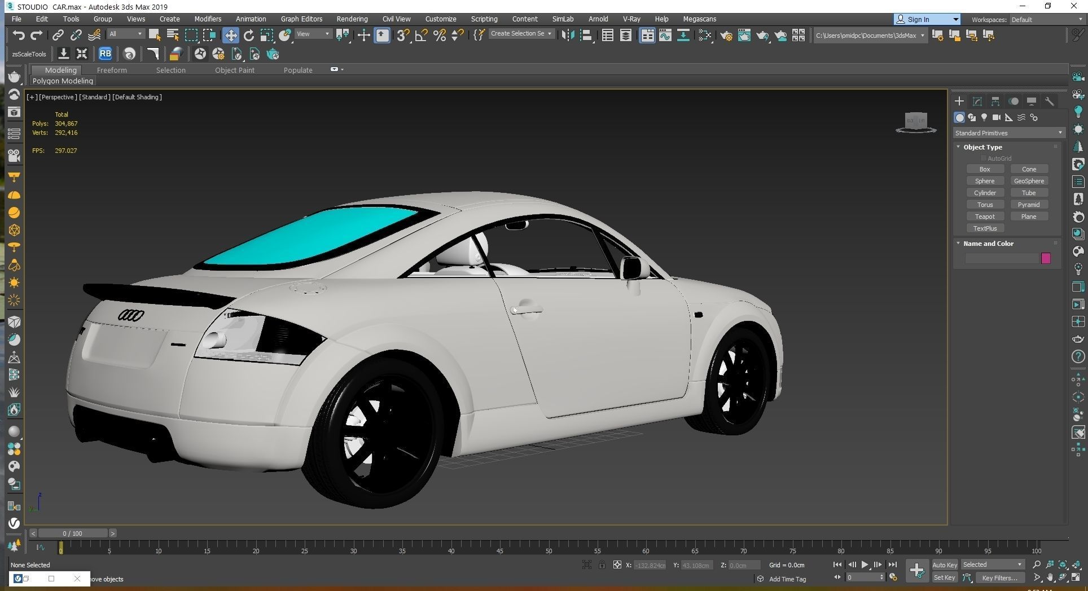Screen dimensions: 1088x591
Task: Open the Modifiers menu
Action: 208,19
